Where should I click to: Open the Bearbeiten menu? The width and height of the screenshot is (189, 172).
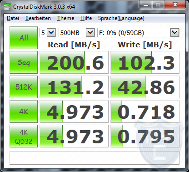coord(38,18)
